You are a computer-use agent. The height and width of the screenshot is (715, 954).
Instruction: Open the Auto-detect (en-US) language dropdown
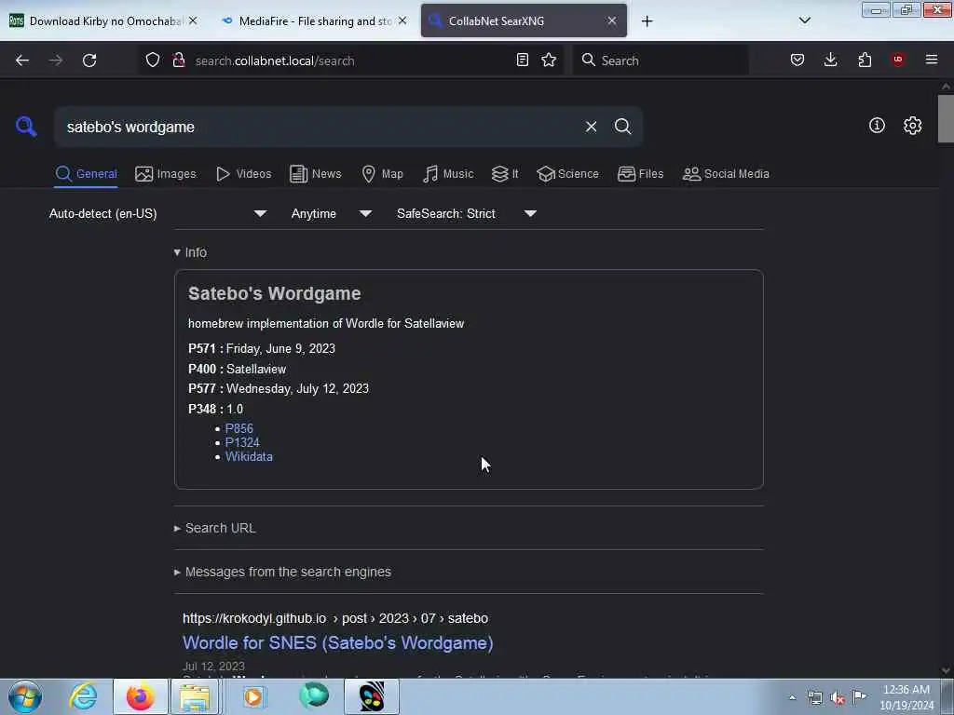[x=157, y=213]
